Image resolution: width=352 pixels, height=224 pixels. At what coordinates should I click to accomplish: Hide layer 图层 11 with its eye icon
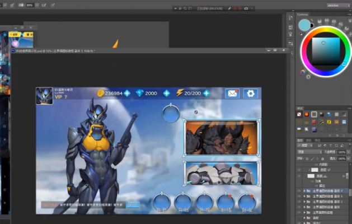click(299, 176)
